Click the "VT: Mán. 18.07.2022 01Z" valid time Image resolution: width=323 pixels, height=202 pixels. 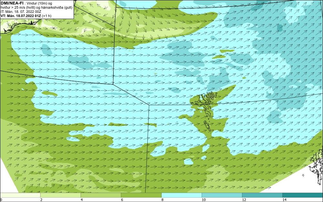tap(21, 16)
